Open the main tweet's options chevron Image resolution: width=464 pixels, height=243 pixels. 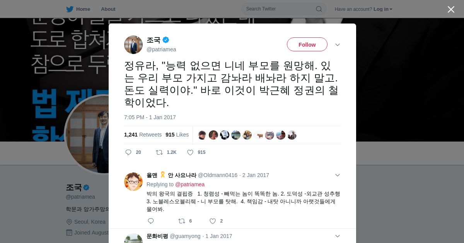[x=338, y=45]
